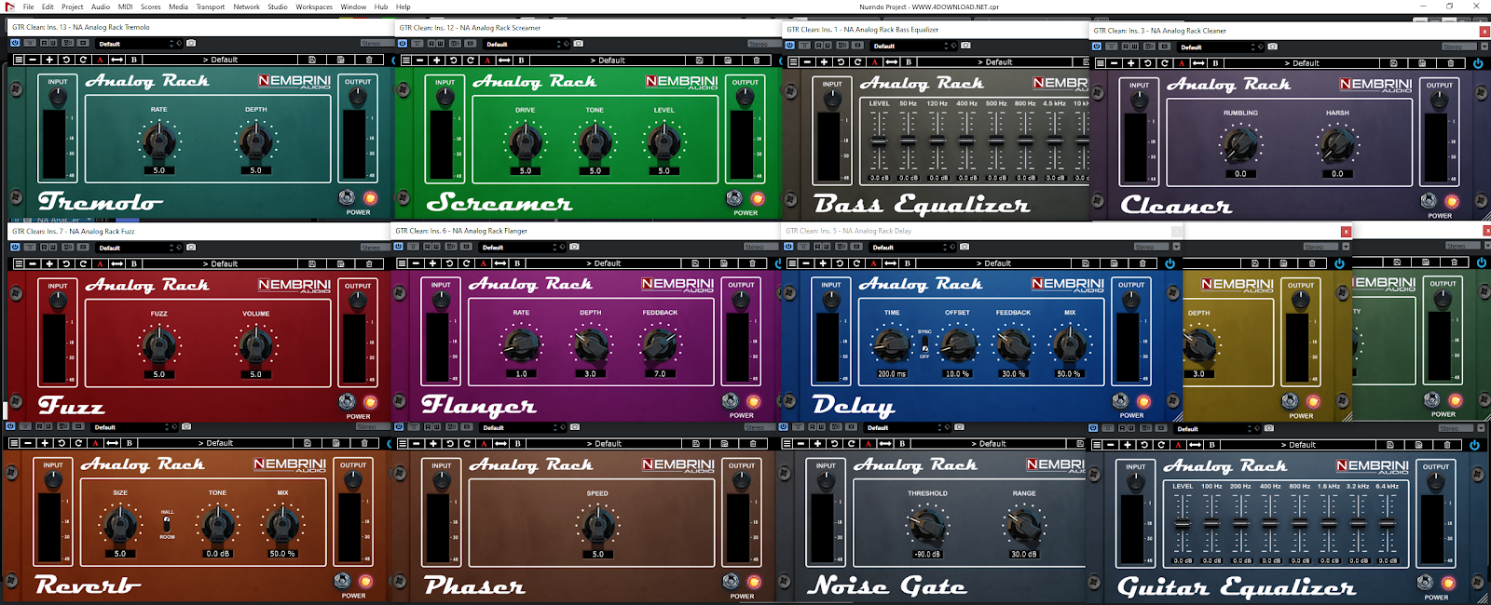1491x605 pixels.
Task: Click trash icon in Delay preset bar
Action: pos(1142,263)
